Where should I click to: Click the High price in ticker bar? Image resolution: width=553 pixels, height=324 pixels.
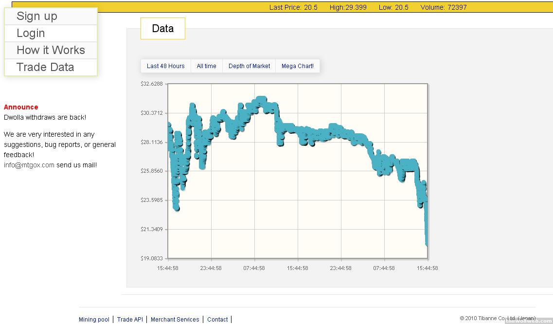[x=348, y=7]
